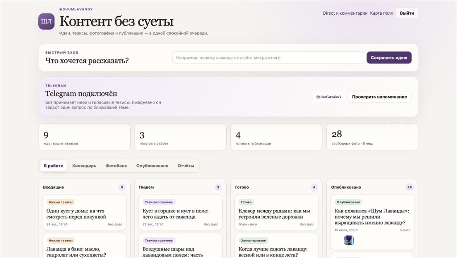
Task: Click the Пишем column header
Action: coord(146,187)
